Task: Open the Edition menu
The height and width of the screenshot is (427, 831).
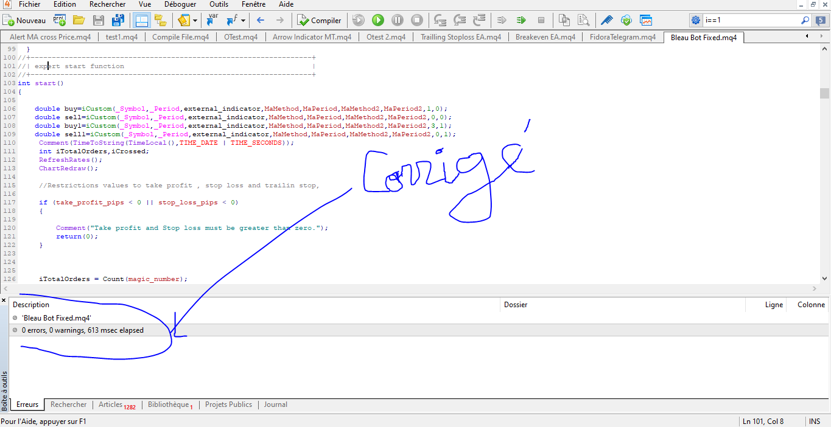Action: pos(65,4)
